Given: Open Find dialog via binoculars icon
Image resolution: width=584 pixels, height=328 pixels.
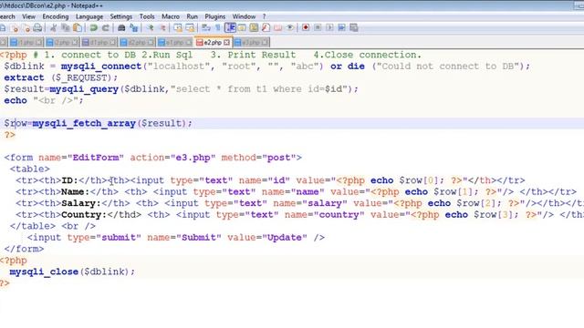Looking at the screenshot, I should point(121,28).
